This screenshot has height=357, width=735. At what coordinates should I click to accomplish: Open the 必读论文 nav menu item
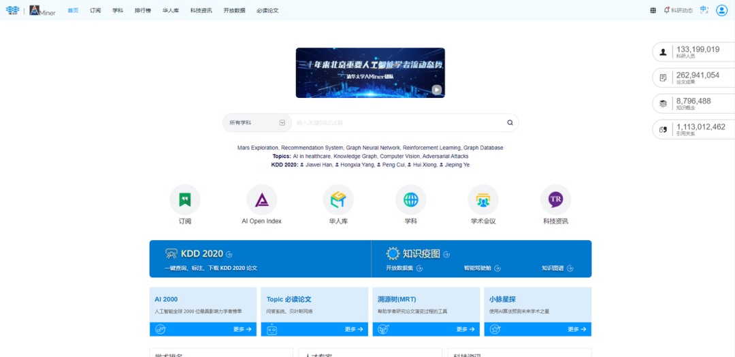point(267,10)
